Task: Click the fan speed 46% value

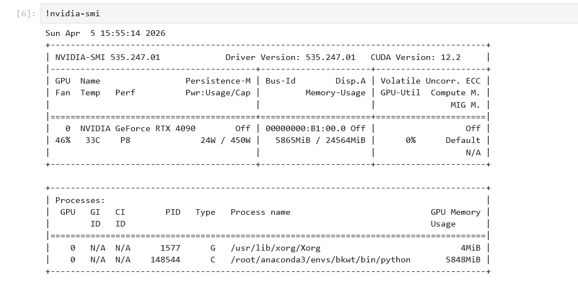Action: click(x=63, y=140)
